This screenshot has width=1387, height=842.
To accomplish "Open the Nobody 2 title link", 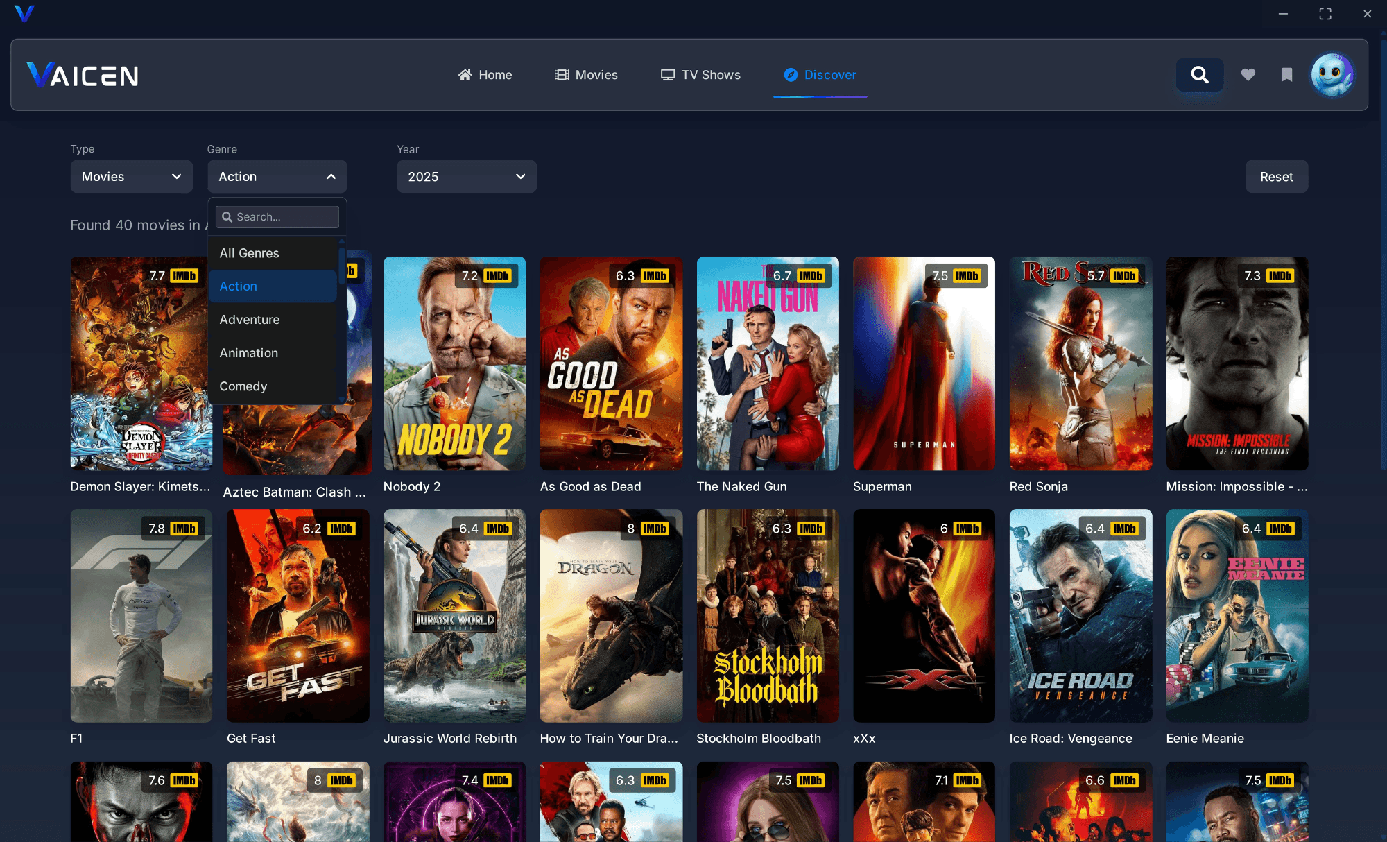I will coord(413,486).
